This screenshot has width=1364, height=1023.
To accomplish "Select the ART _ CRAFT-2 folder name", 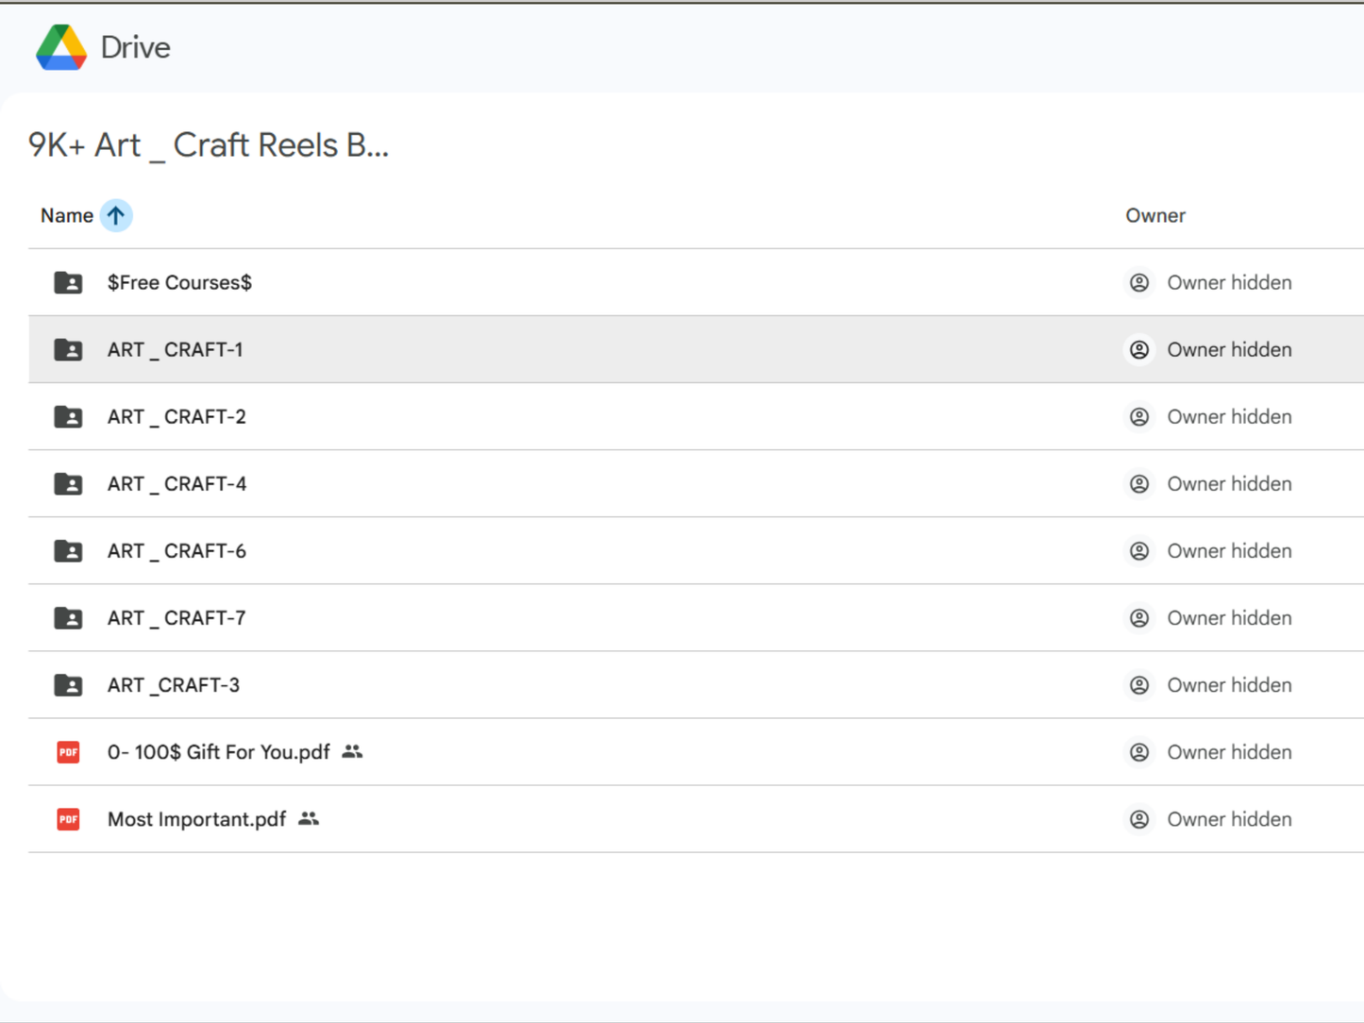I will (177, 416).
